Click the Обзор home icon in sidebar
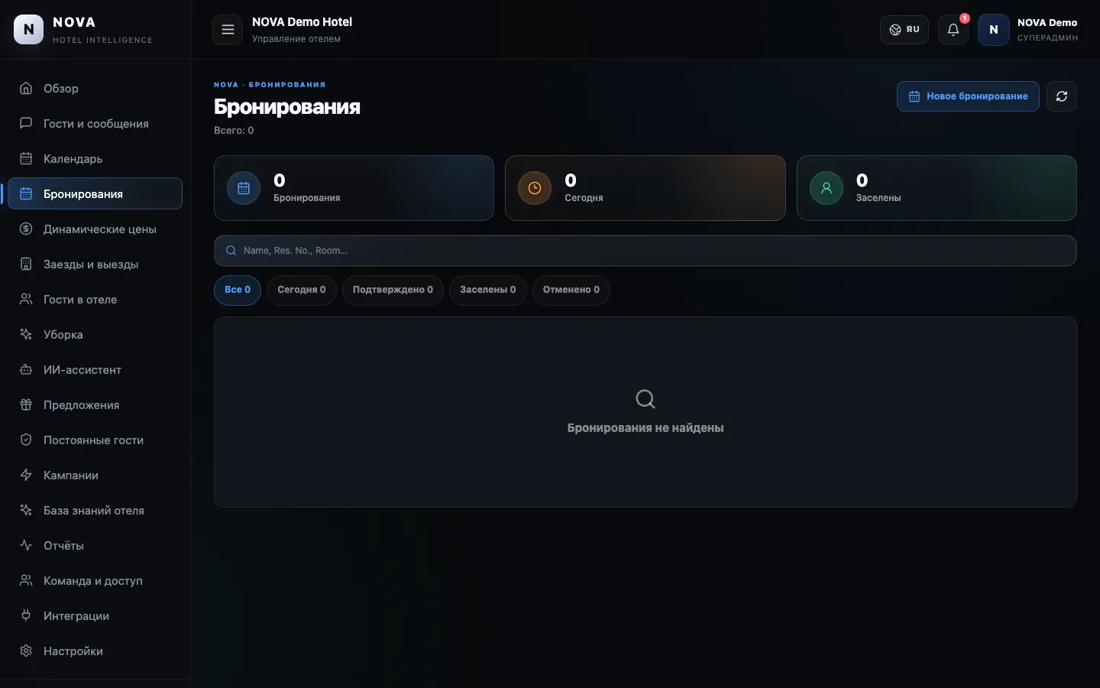1100x688 pixels. 26,88
